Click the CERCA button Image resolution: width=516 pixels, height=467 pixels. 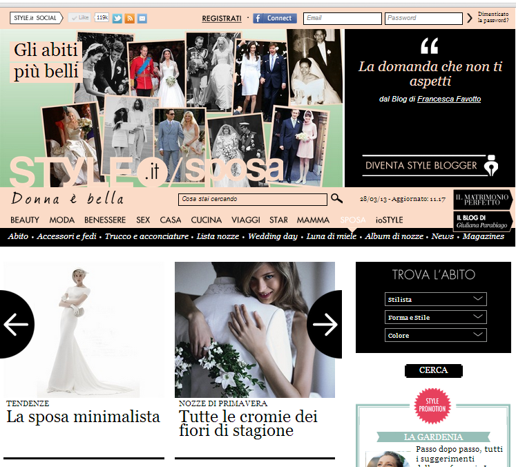[x=433, y=370]
